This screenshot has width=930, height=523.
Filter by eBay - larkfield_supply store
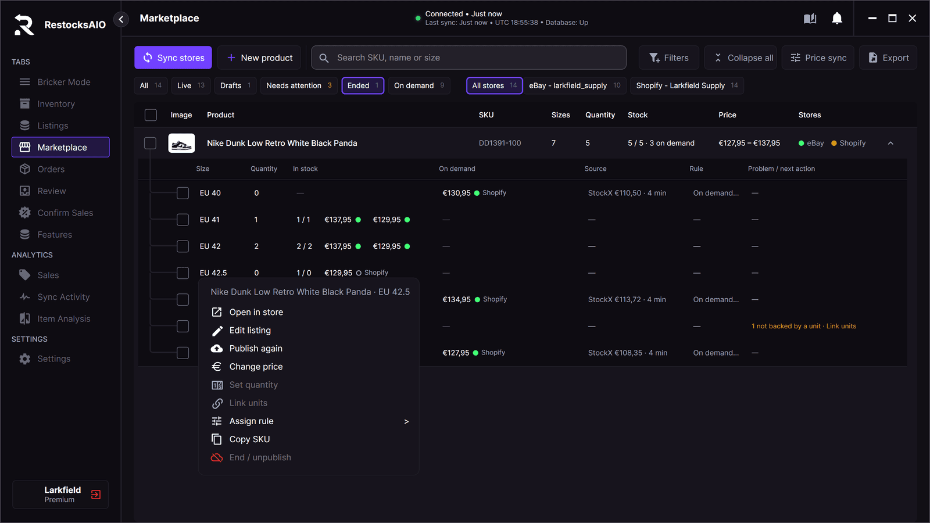[575, 85]
